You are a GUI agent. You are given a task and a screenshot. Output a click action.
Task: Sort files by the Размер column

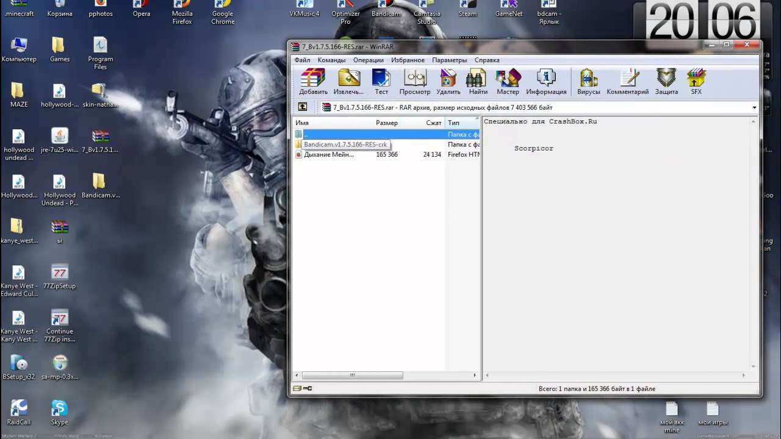[387, 123]
